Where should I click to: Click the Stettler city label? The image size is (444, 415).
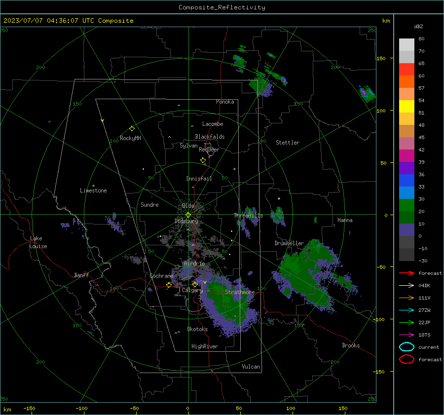pos(288,143)
